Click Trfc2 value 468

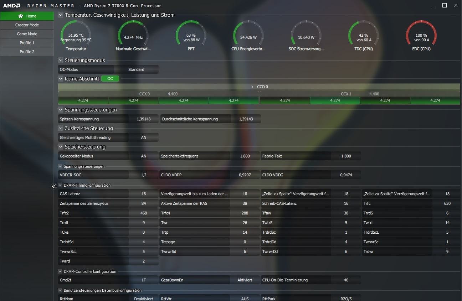[144, 213]
